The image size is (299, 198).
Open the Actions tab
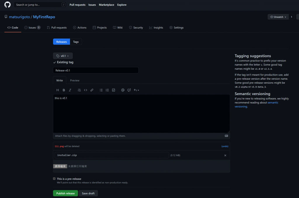point(80,28)
